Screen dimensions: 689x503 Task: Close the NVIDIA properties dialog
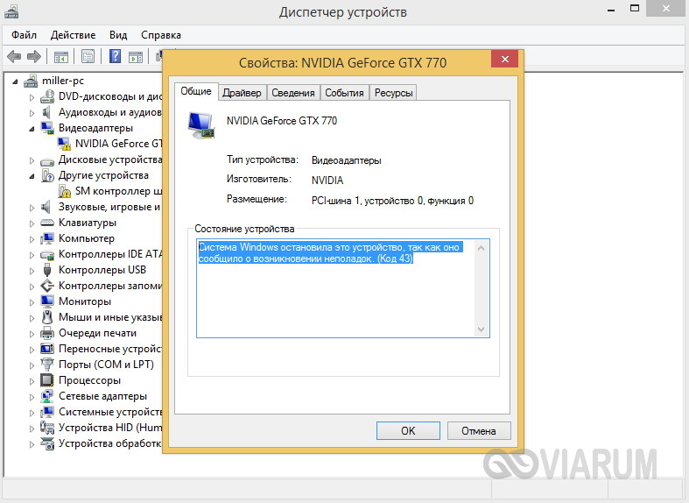[x=505, y=59]
